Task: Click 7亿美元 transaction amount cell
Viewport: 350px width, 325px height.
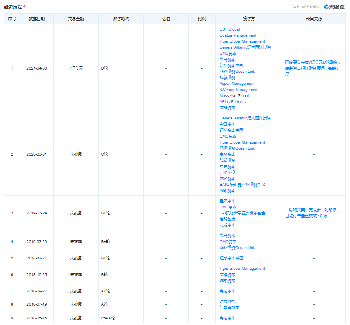Action: 76,68
